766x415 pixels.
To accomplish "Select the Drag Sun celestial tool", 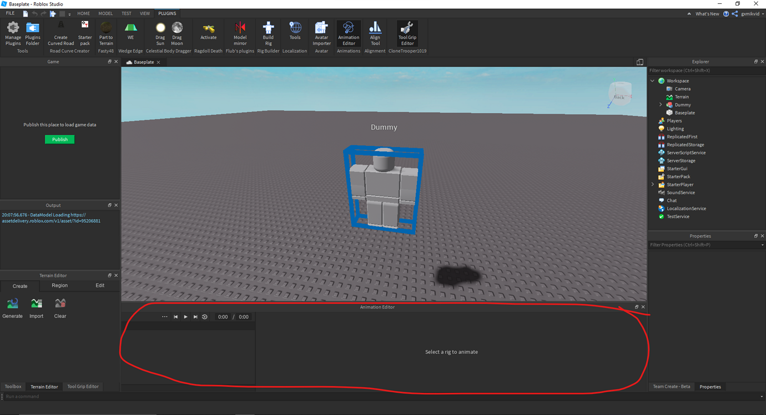I will [x=160, y=33].
